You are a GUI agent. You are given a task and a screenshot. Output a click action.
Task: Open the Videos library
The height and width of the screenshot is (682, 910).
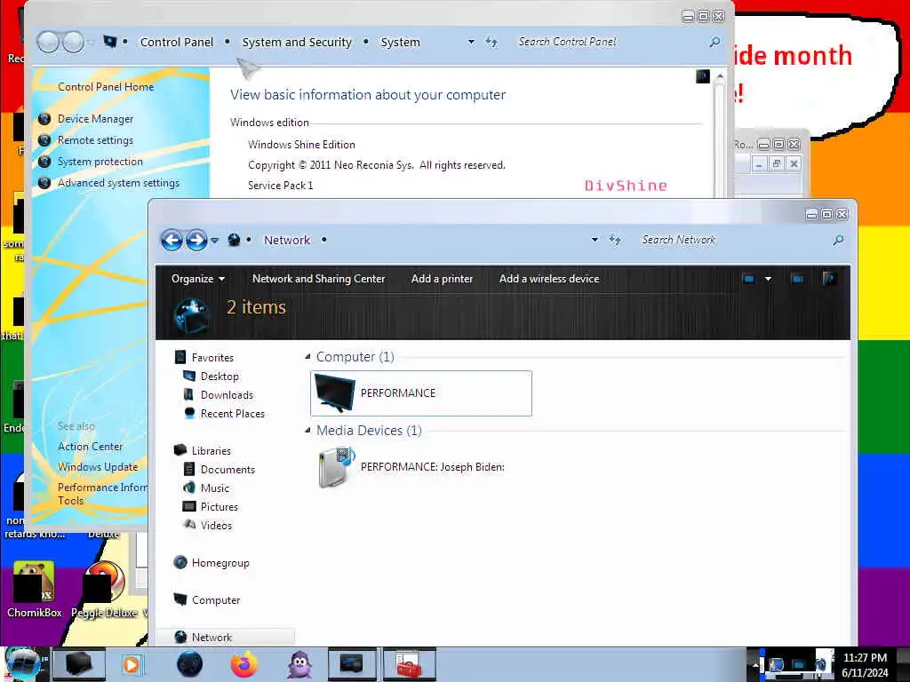[x=216, y=526]
